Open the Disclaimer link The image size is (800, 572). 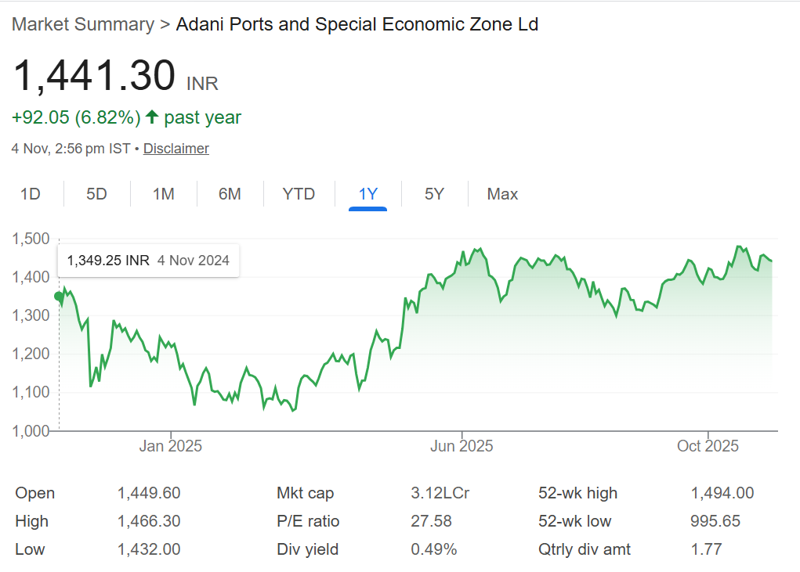(x=176, y=149)
